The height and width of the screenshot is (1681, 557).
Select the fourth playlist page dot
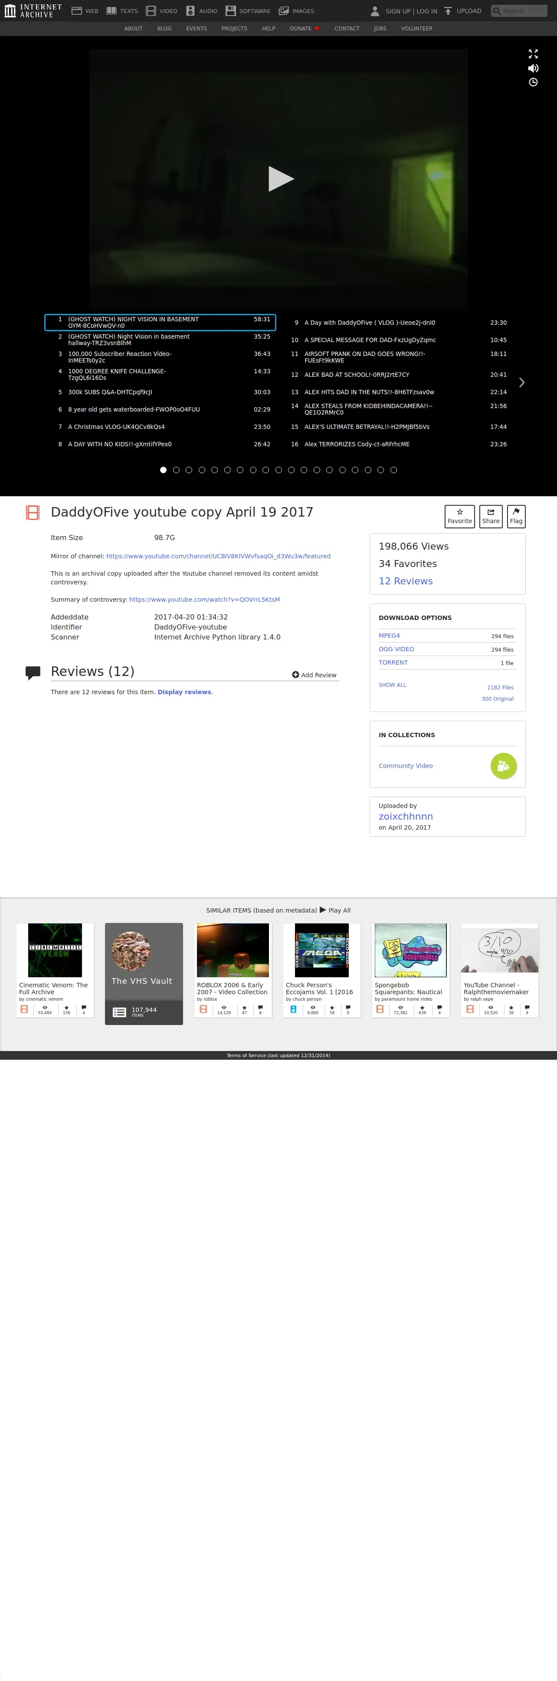coord(202,470)
